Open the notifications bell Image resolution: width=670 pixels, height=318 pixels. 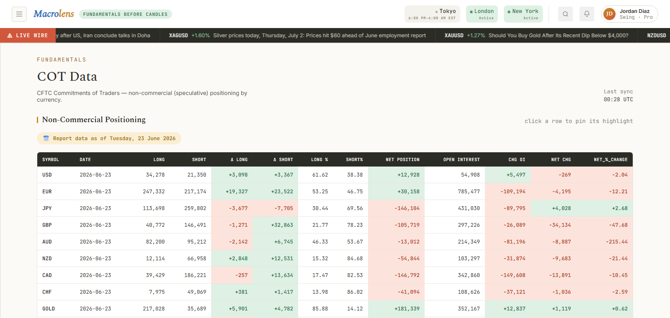pyautogui.click(x=587, y=14)
